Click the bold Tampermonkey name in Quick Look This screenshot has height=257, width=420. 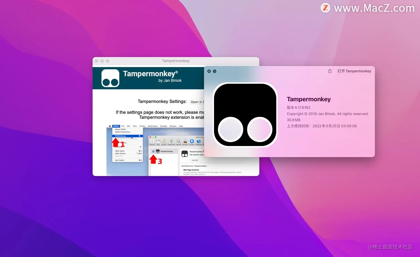click(x=309, y=99)
